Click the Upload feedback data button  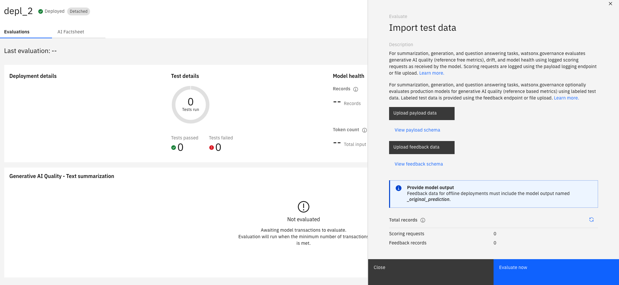[422, 148]
